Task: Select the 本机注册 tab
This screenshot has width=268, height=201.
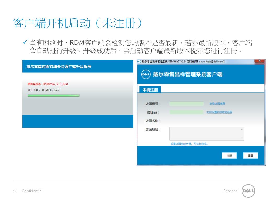Action: pos(150,90)
